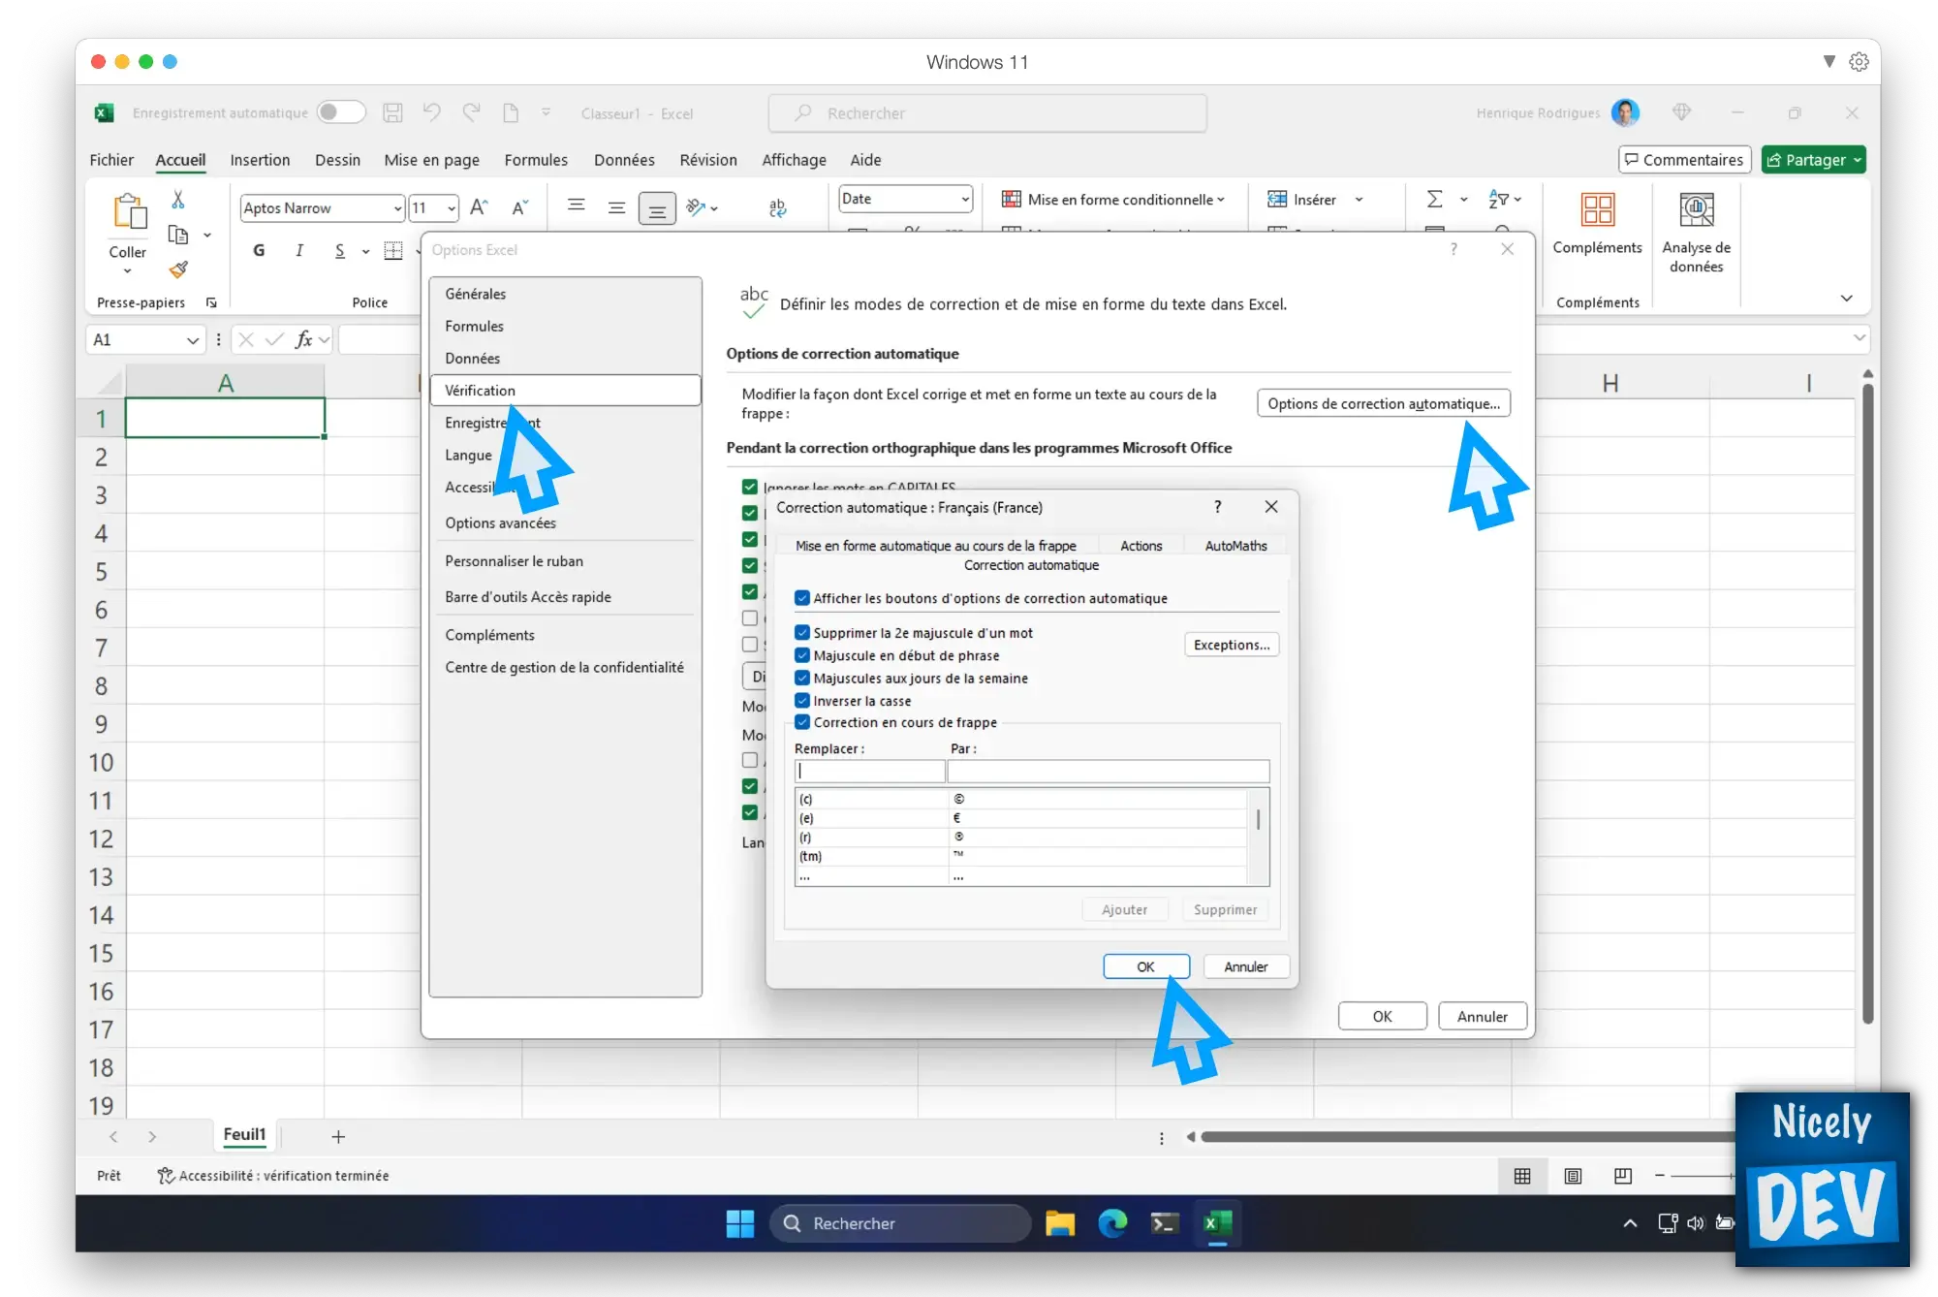Viewport: 1938px width, 1297px height.
Task: Click the Undo arrow icon
Action: coord(432,112)
